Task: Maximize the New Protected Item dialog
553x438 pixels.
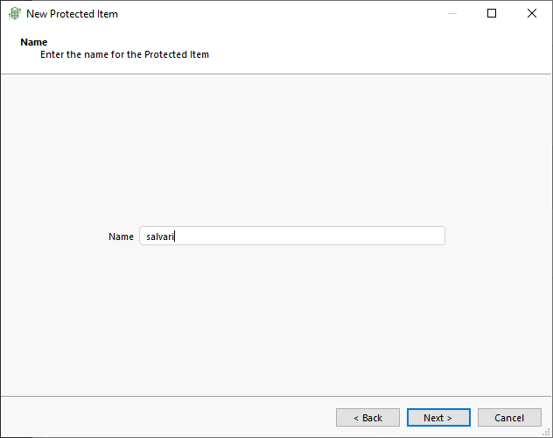Action: 492,13
